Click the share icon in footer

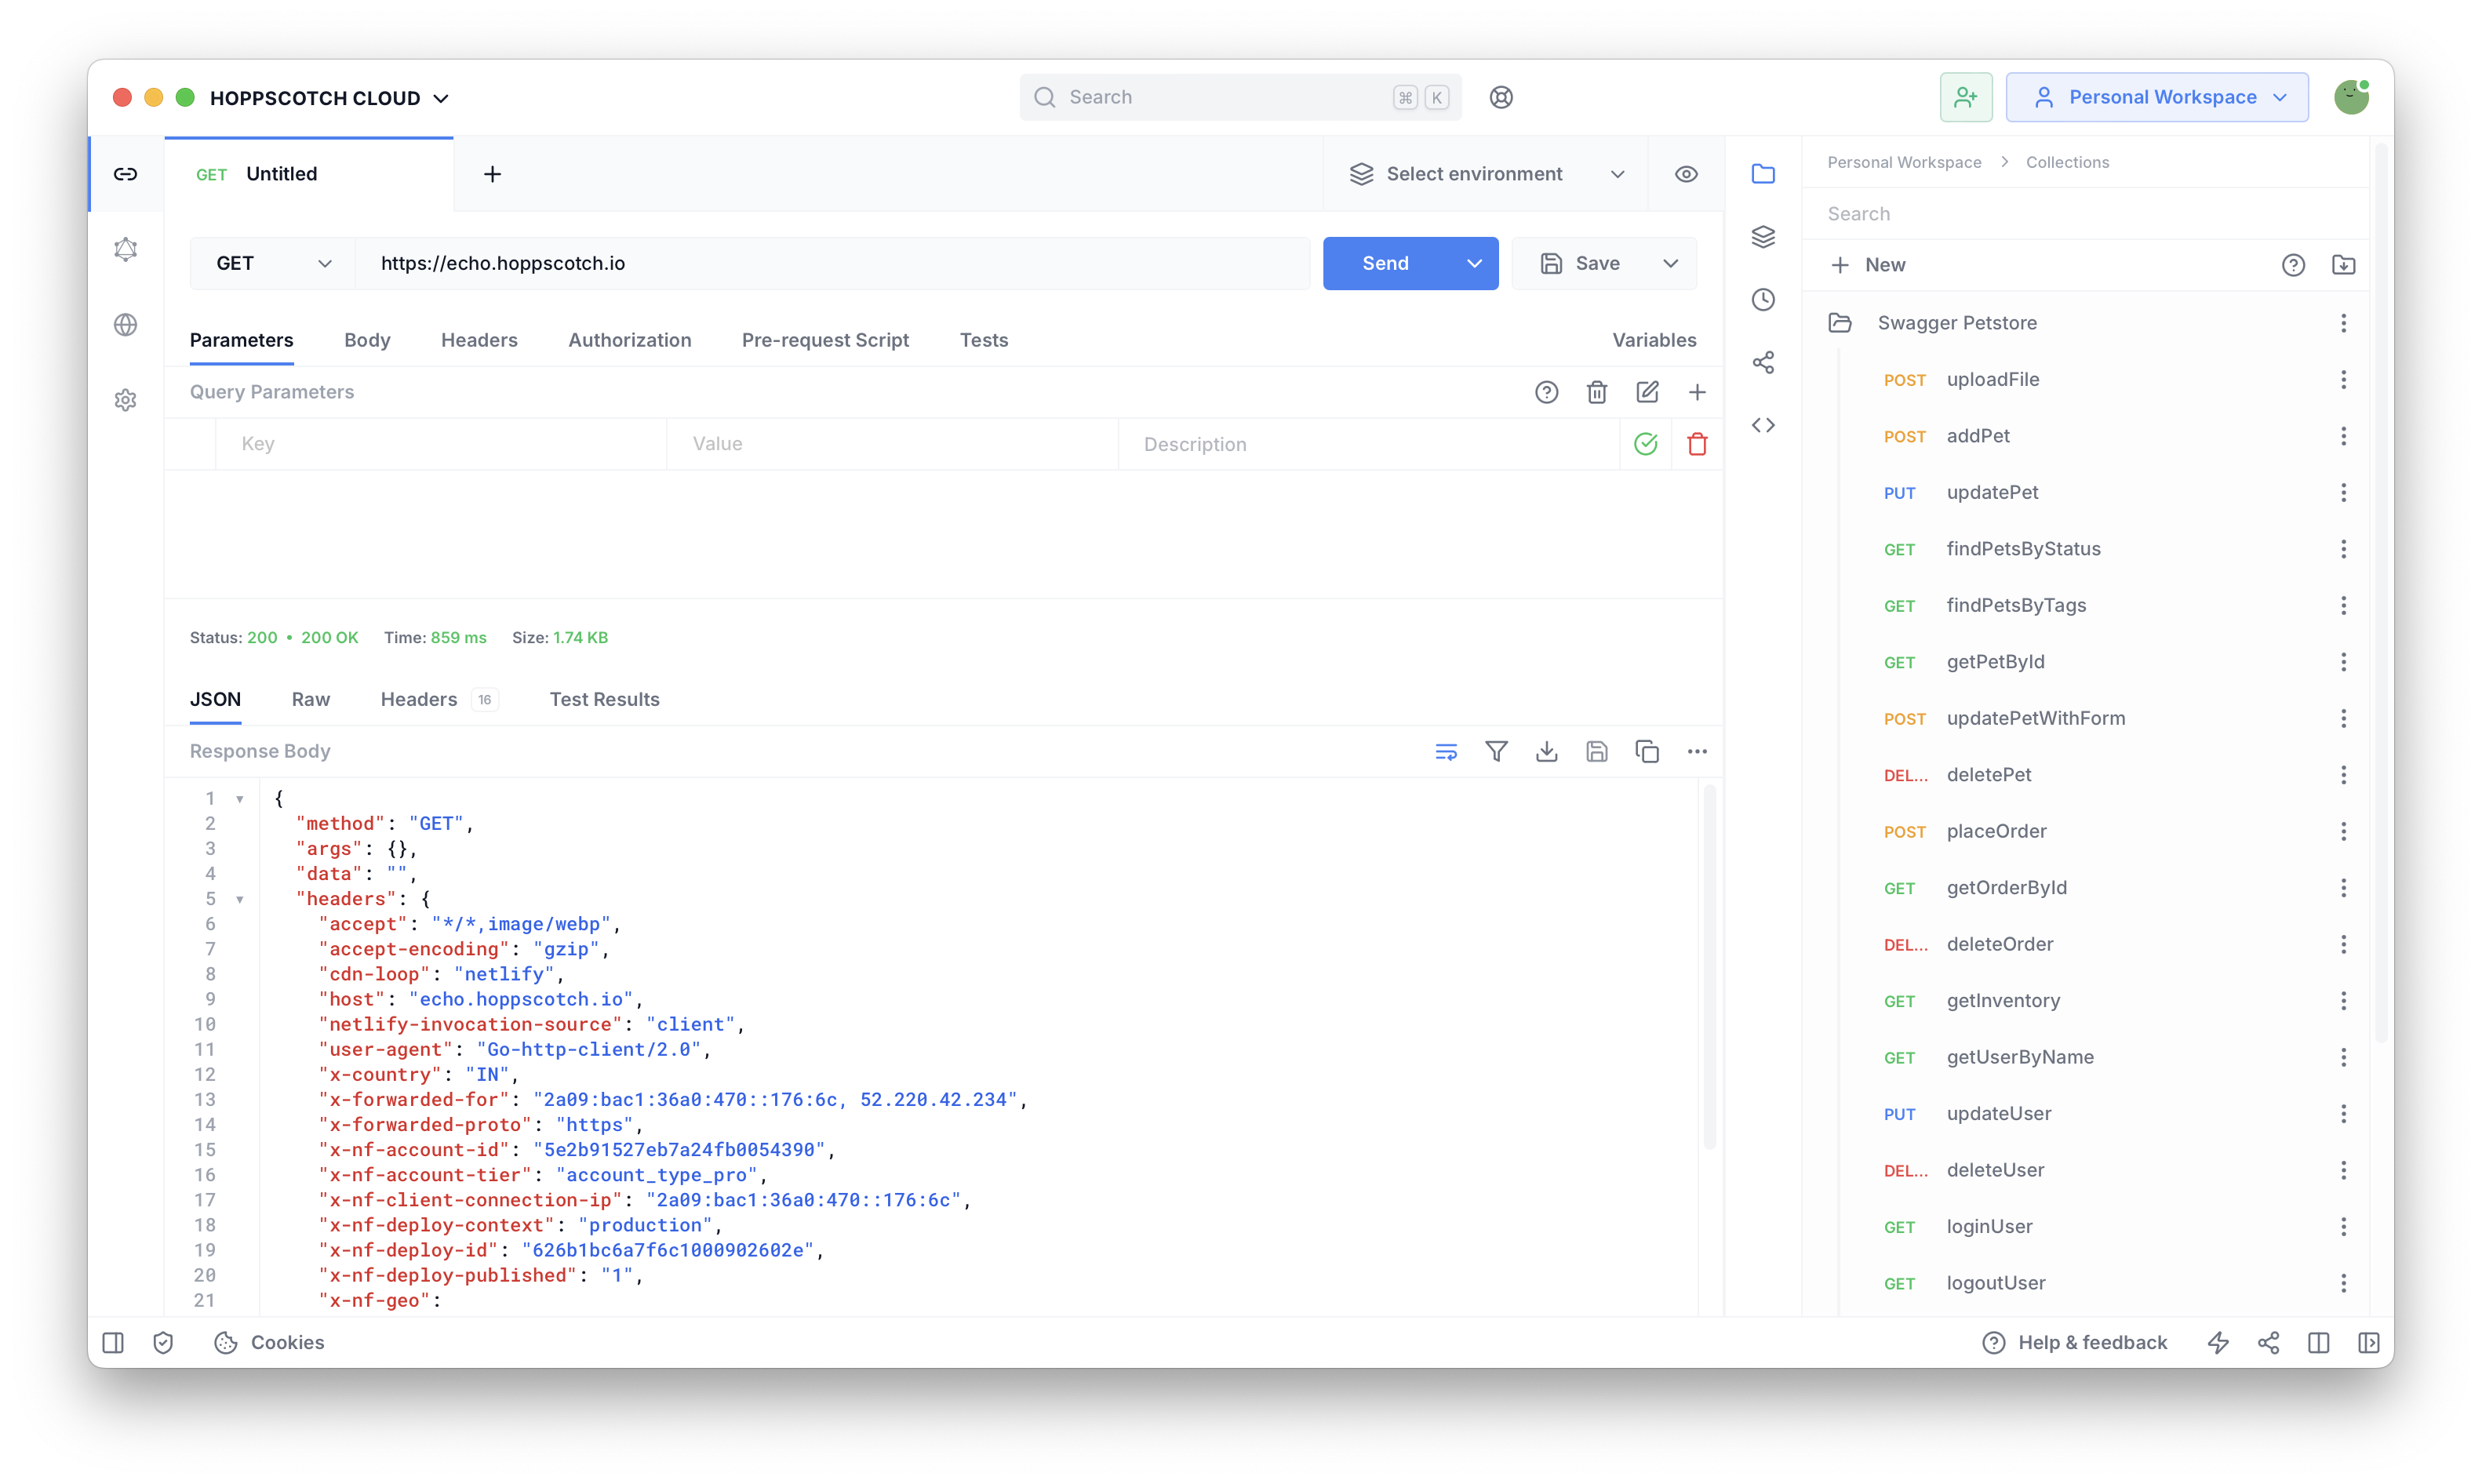(x=2268, y=1342)
